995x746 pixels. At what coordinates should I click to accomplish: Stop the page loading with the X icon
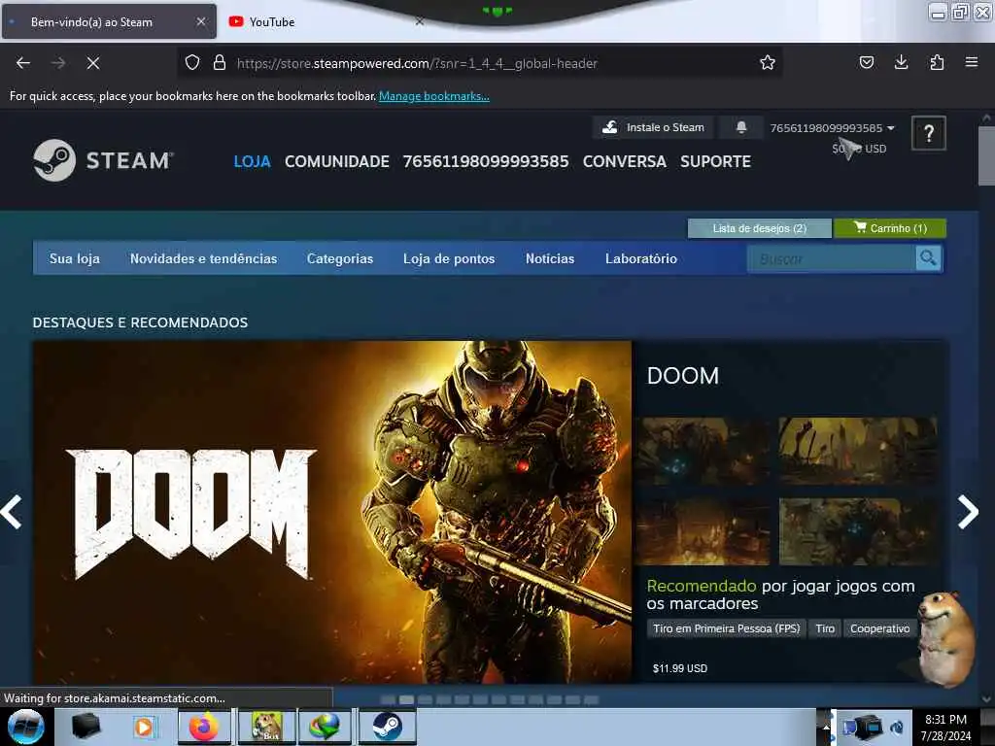click(93, 63)
